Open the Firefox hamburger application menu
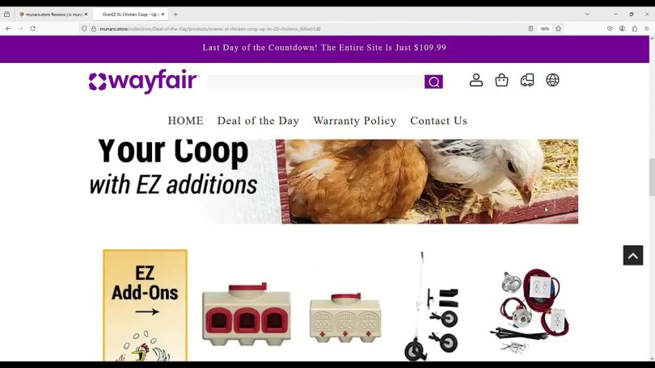 pyautogui.click(x=647, y=29)
